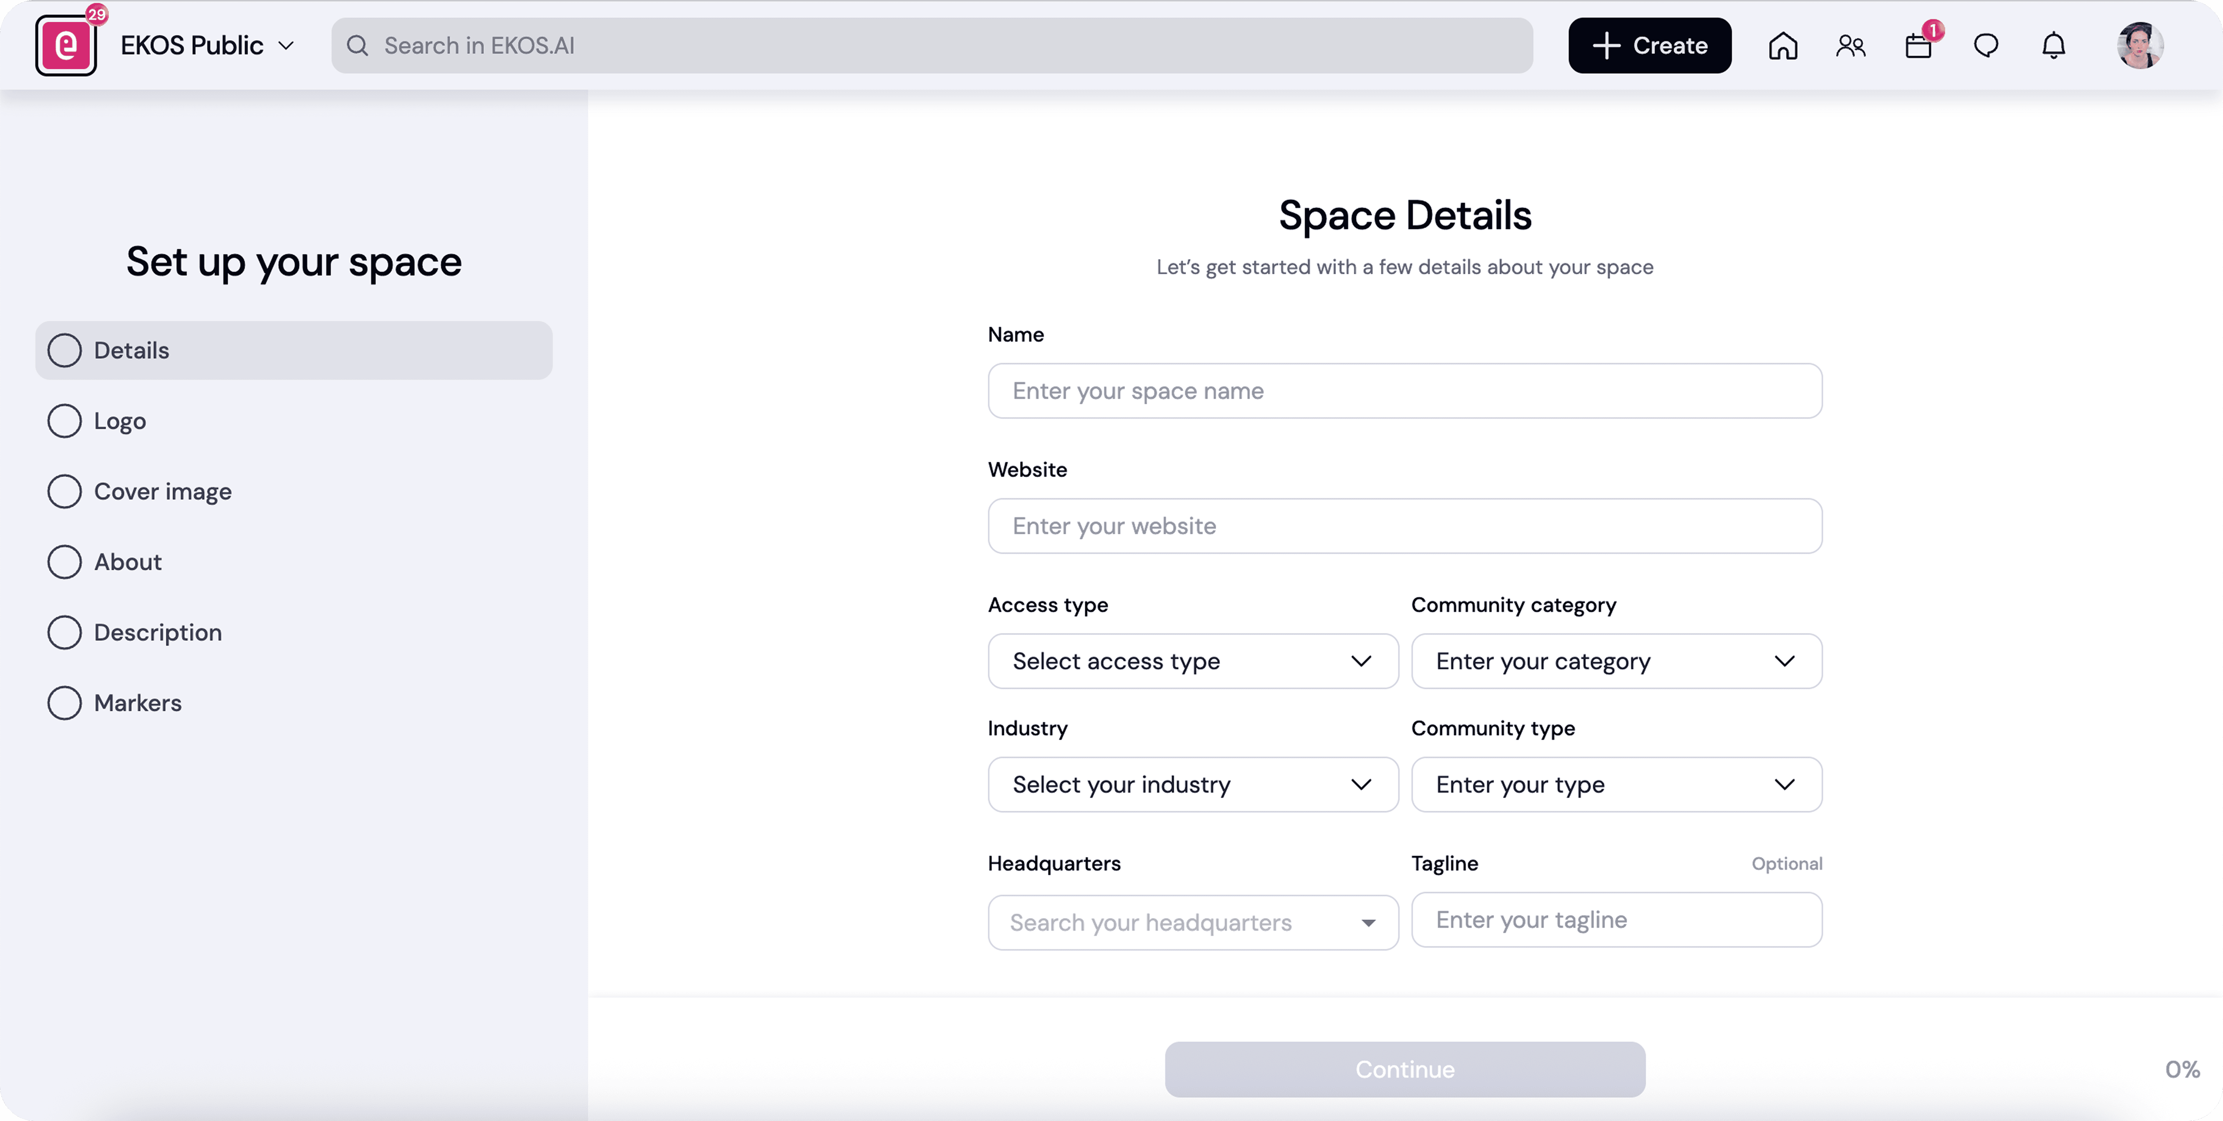Open the home icon in top bar
The image size is (2223, 1121).
pyautogui.click(x=1783, y=46)
